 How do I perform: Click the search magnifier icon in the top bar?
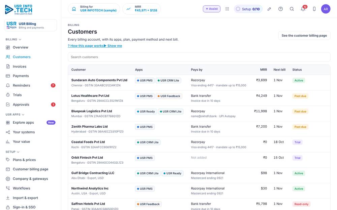click(292, 9)
